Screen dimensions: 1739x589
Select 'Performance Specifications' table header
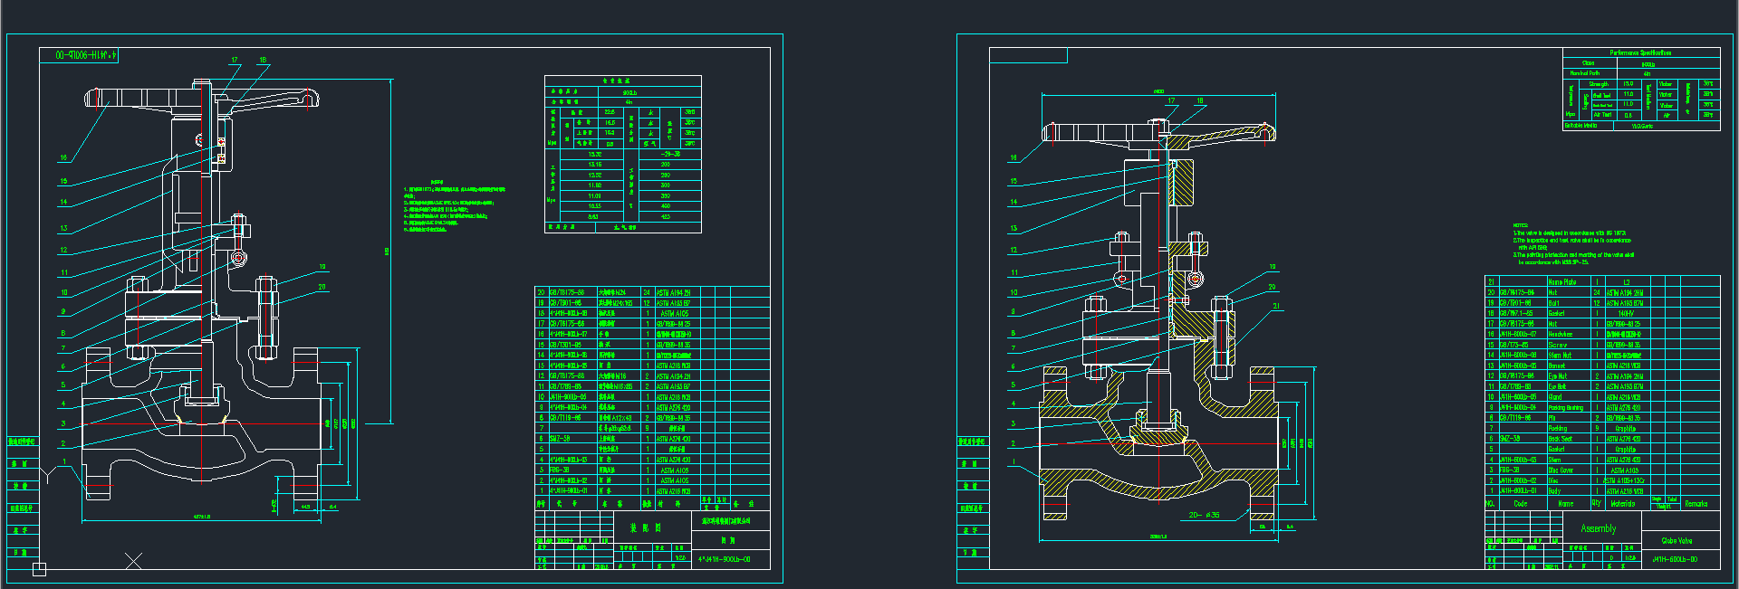[x=1640, y=52]
